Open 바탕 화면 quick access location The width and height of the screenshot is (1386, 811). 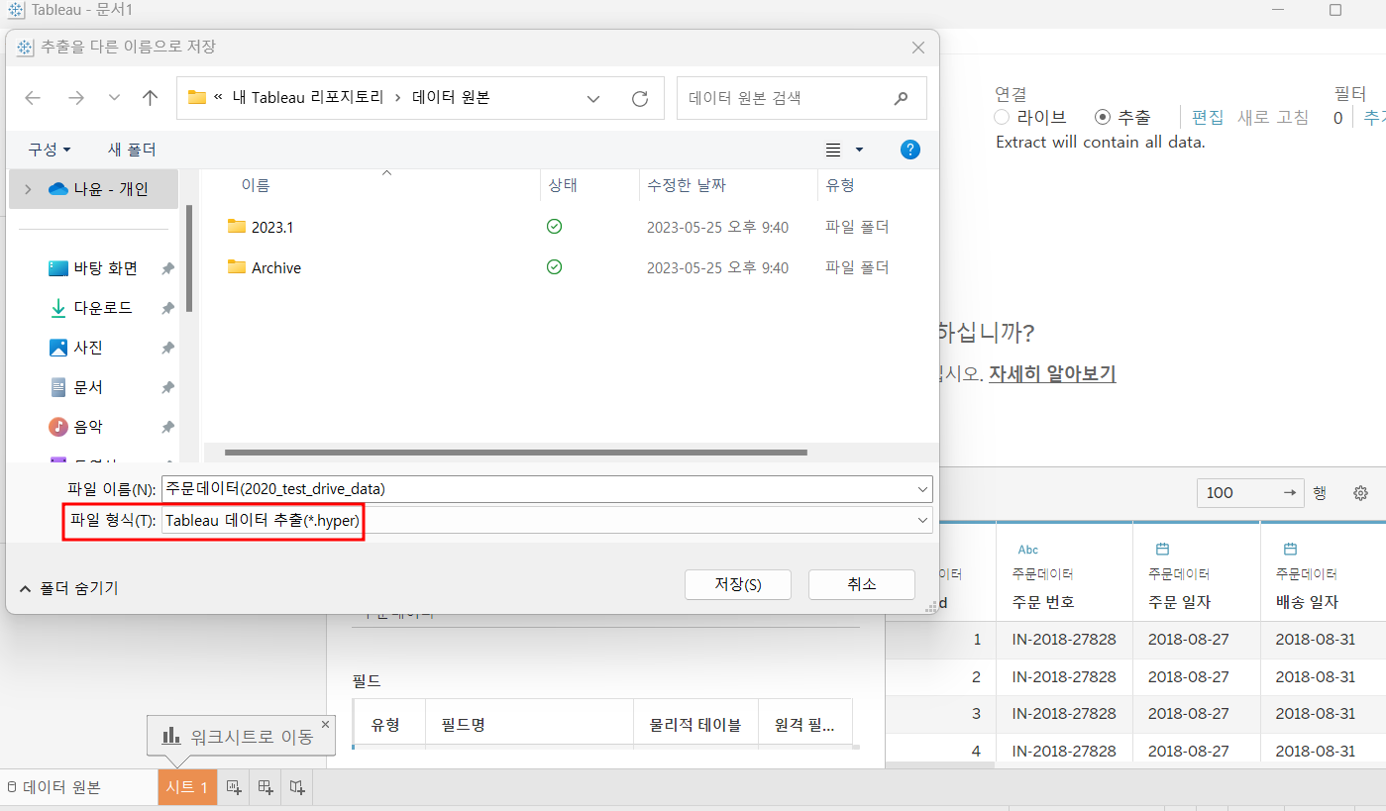pos(93,268)
